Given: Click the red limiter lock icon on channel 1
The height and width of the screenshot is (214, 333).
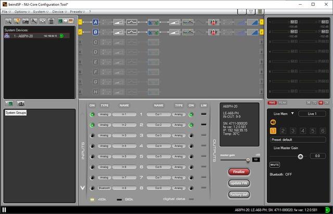Looking at the screenshot, I should 212,22.
